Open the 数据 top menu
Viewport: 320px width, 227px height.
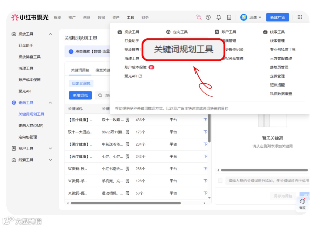pos(101,18)
